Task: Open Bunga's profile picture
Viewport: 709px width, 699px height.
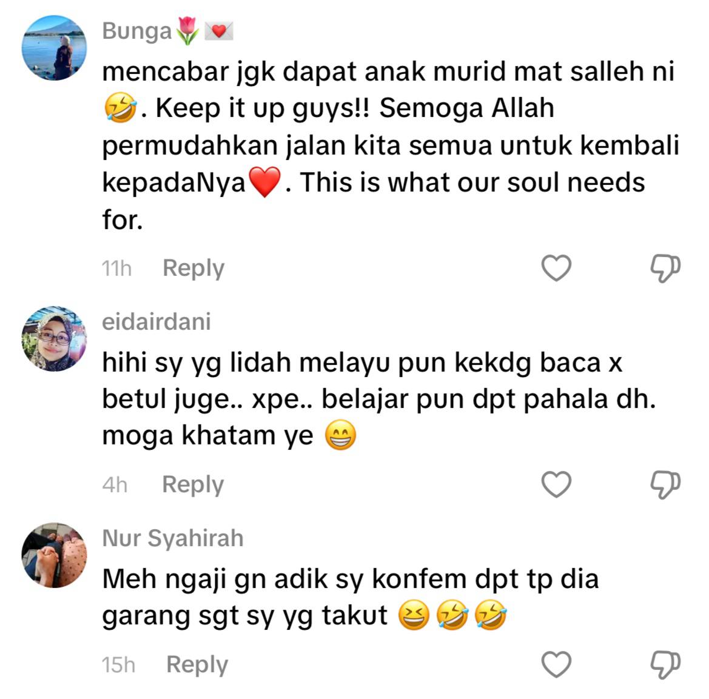Action: point(54,48)
